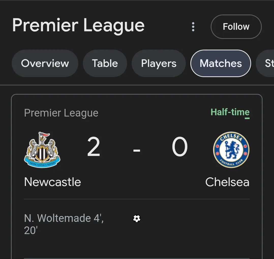Select the Players tab
The height and width of the screenshot is (259, 274).
click(x=159, y=63)
